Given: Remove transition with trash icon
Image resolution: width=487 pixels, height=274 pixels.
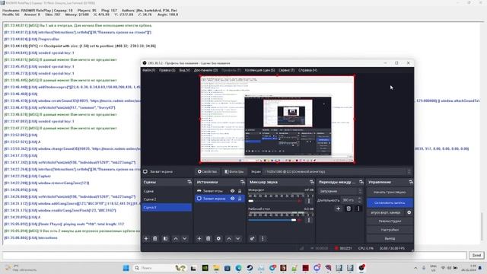Looking at the screenshot, I should pyautogui.click(x=349, y=209).
